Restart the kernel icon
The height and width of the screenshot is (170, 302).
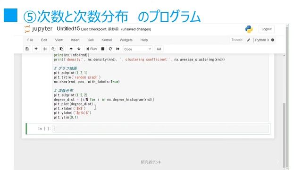tap(110, 49)
